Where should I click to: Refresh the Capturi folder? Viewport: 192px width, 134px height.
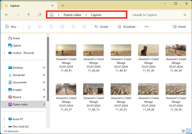(40, 15)
